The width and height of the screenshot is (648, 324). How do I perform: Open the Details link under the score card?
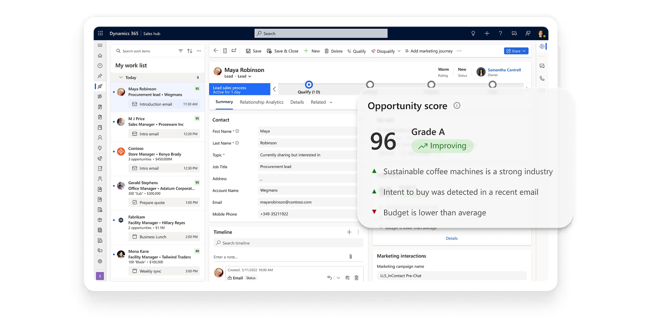(451, 238)
